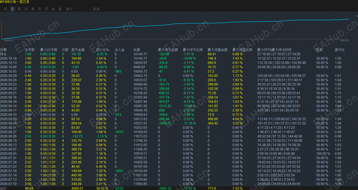Click the 次数 column header
Image resolution: width=358 pixels, height=190 pixels.
[65, 50]
